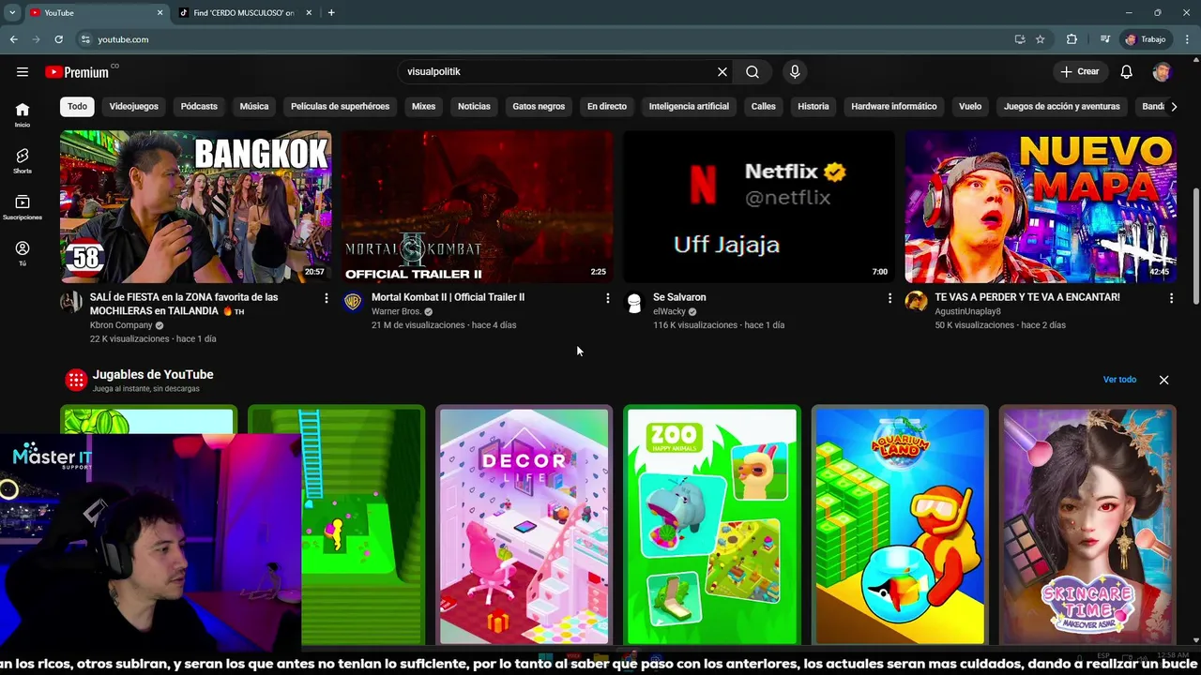Select the Vuelo chip
The image size is (1201, 675).
click(970, 106)
